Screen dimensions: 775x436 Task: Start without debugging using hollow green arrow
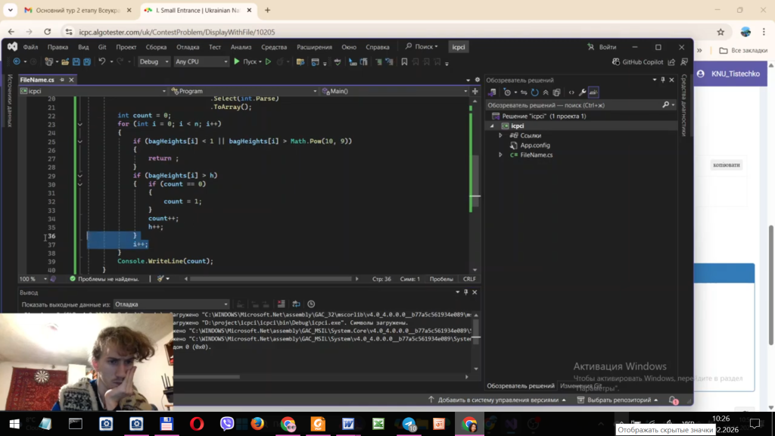coord(268,62)
